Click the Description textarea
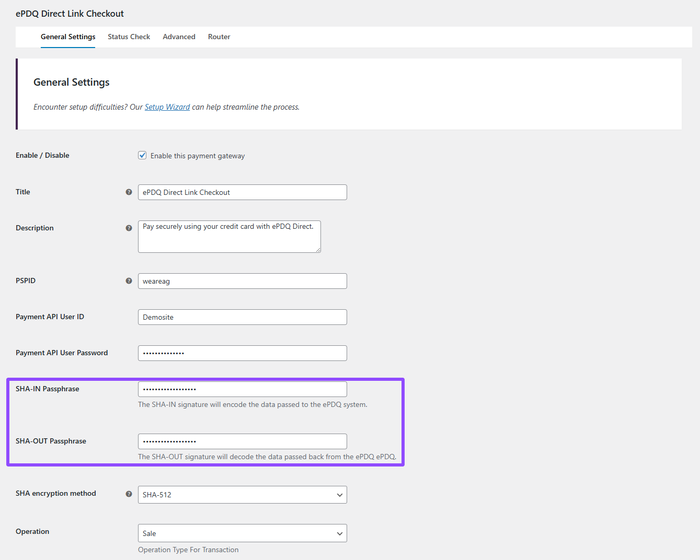Screen dimensions: 700x560 (x=229, y=237)
